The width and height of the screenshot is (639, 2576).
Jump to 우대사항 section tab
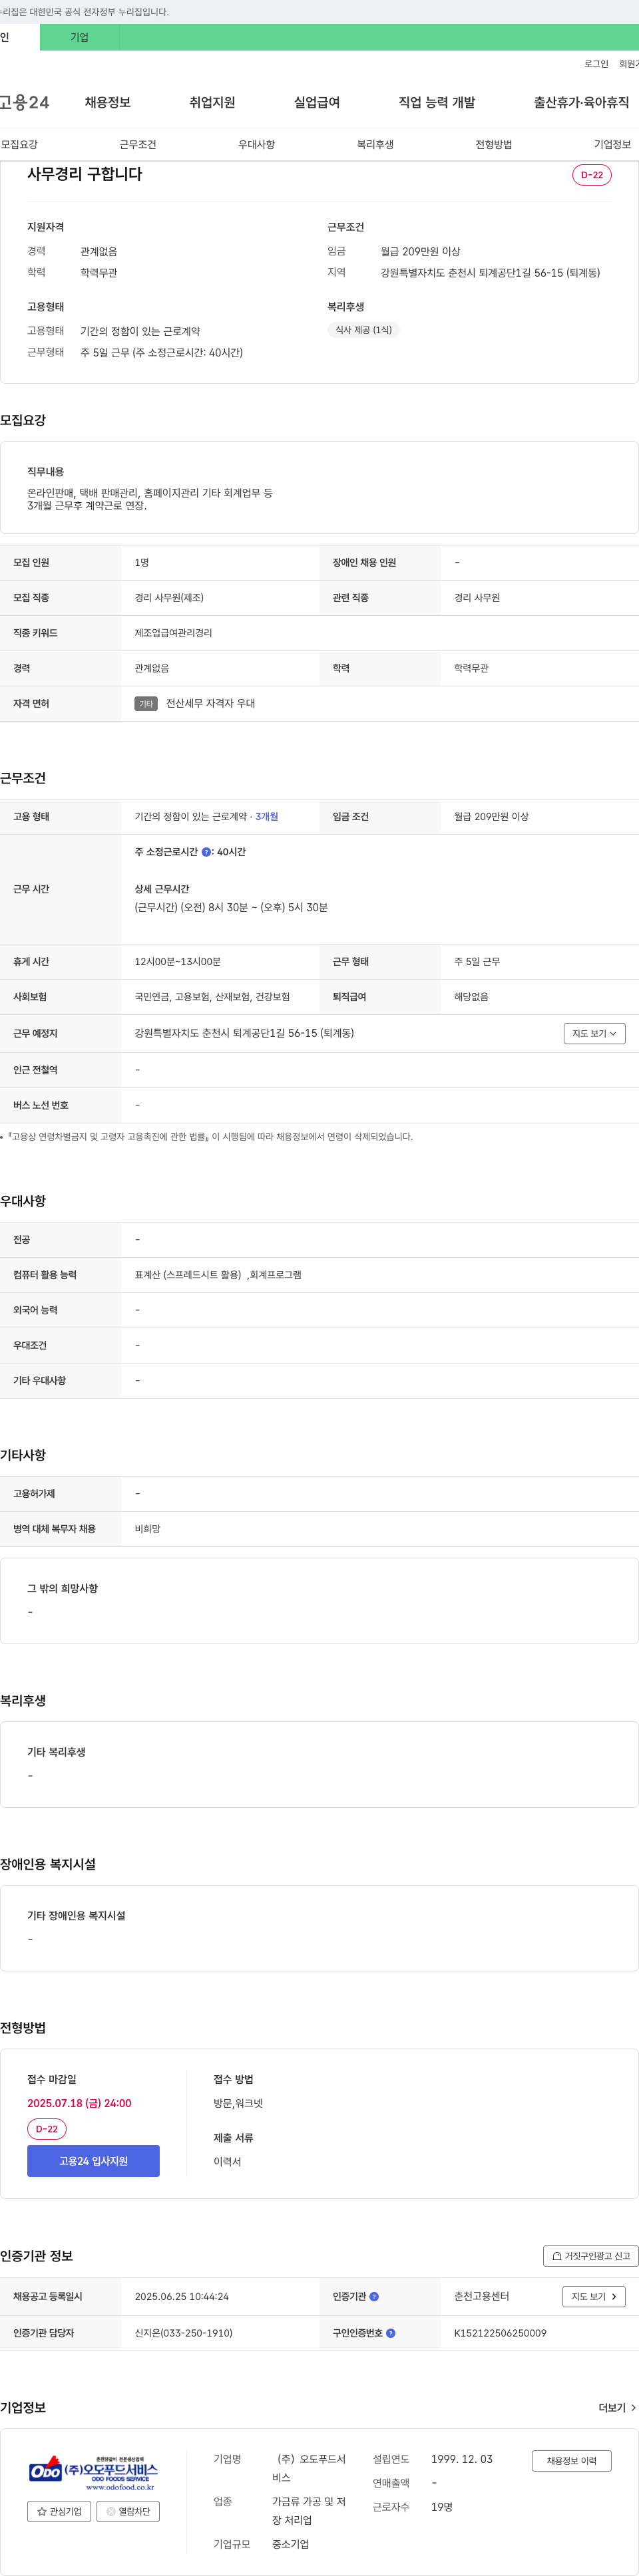point(256,144)
